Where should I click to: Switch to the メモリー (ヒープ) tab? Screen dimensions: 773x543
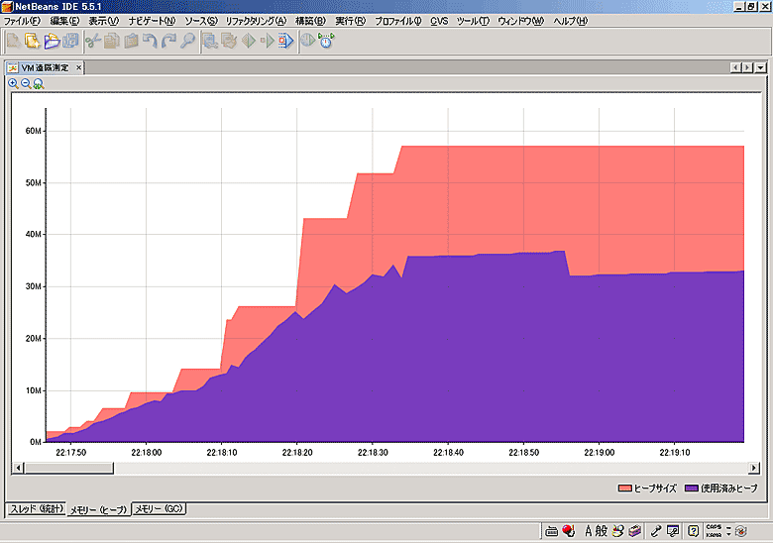98,509
